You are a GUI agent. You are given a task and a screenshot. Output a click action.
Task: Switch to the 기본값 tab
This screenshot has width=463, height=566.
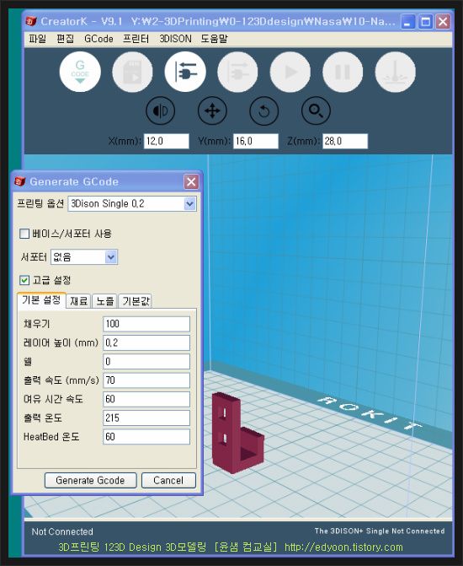136,301
